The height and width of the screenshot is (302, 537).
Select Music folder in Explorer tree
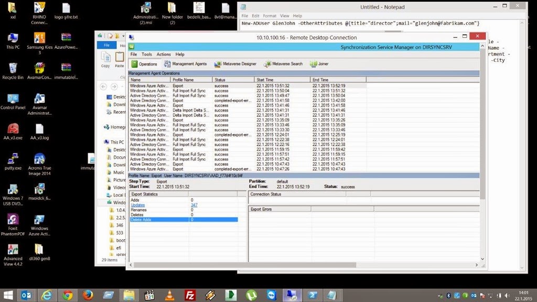[116, 172]
